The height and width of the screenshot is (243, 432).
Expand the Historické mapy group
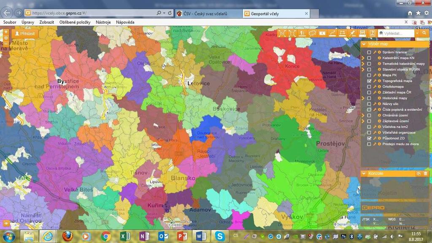pyautogui.click(x=363, y=98)
